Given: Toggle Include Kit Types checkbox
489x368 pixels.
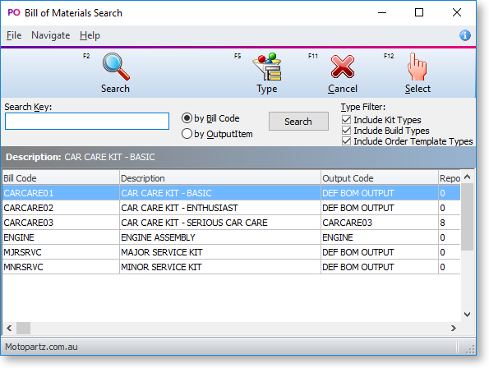Looking at the screenshot, I should point(346,120).
